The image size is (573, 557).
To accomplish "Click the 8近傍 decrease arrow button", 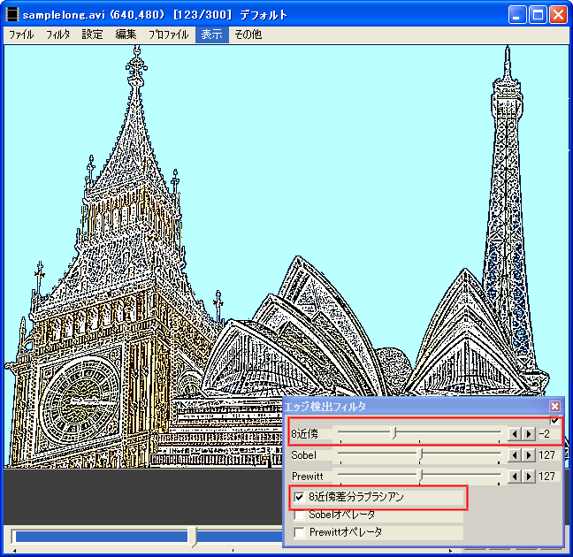I will 515,433.
